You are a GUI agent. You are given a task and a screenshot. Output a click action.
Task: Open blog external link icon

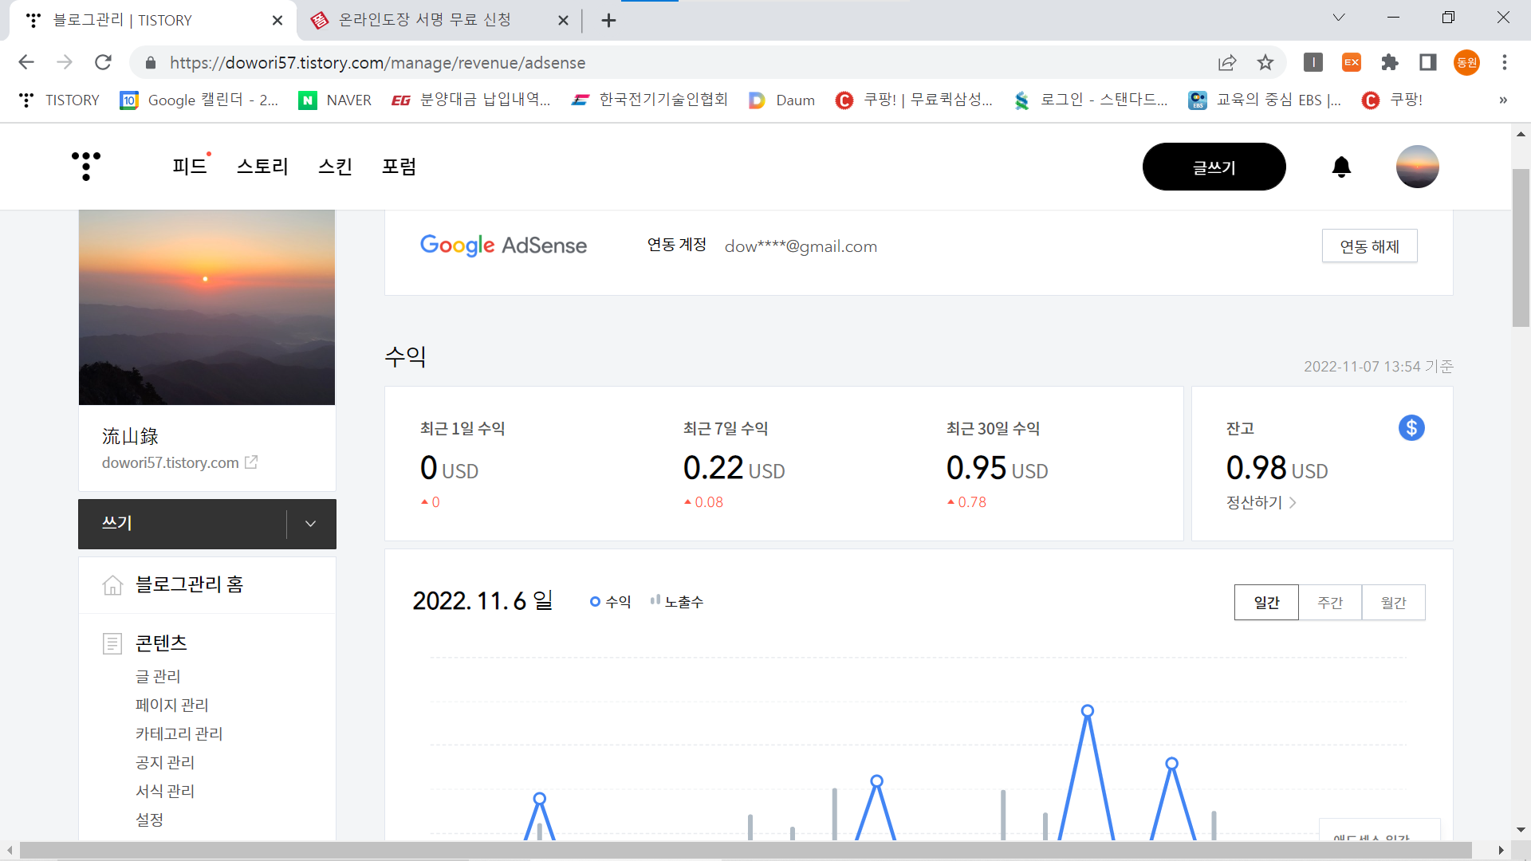pyautogui.click(x=251, y=462)
